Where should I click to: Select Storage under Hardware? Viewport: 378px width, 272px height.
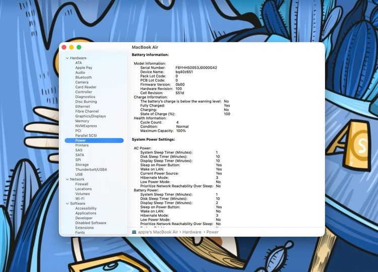(82, 165)
